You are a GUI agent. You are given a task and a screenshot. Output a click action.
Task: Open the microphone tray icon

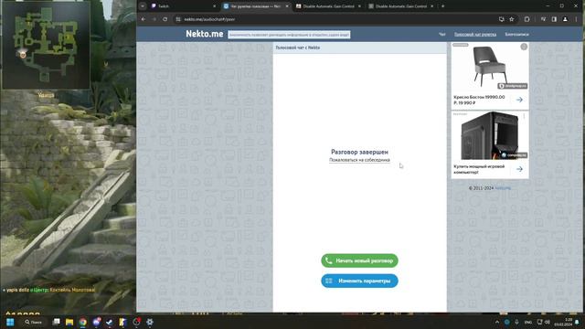click(516, 322)
